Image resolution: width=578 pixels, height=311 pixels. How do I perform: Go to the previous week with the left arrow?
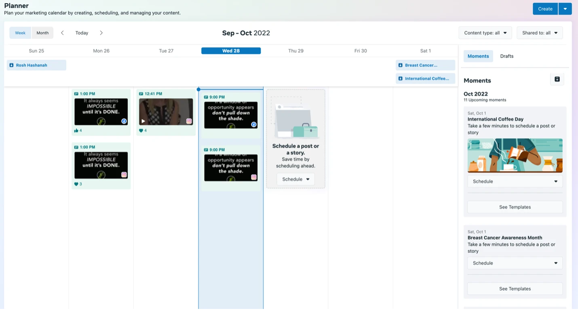62,33
